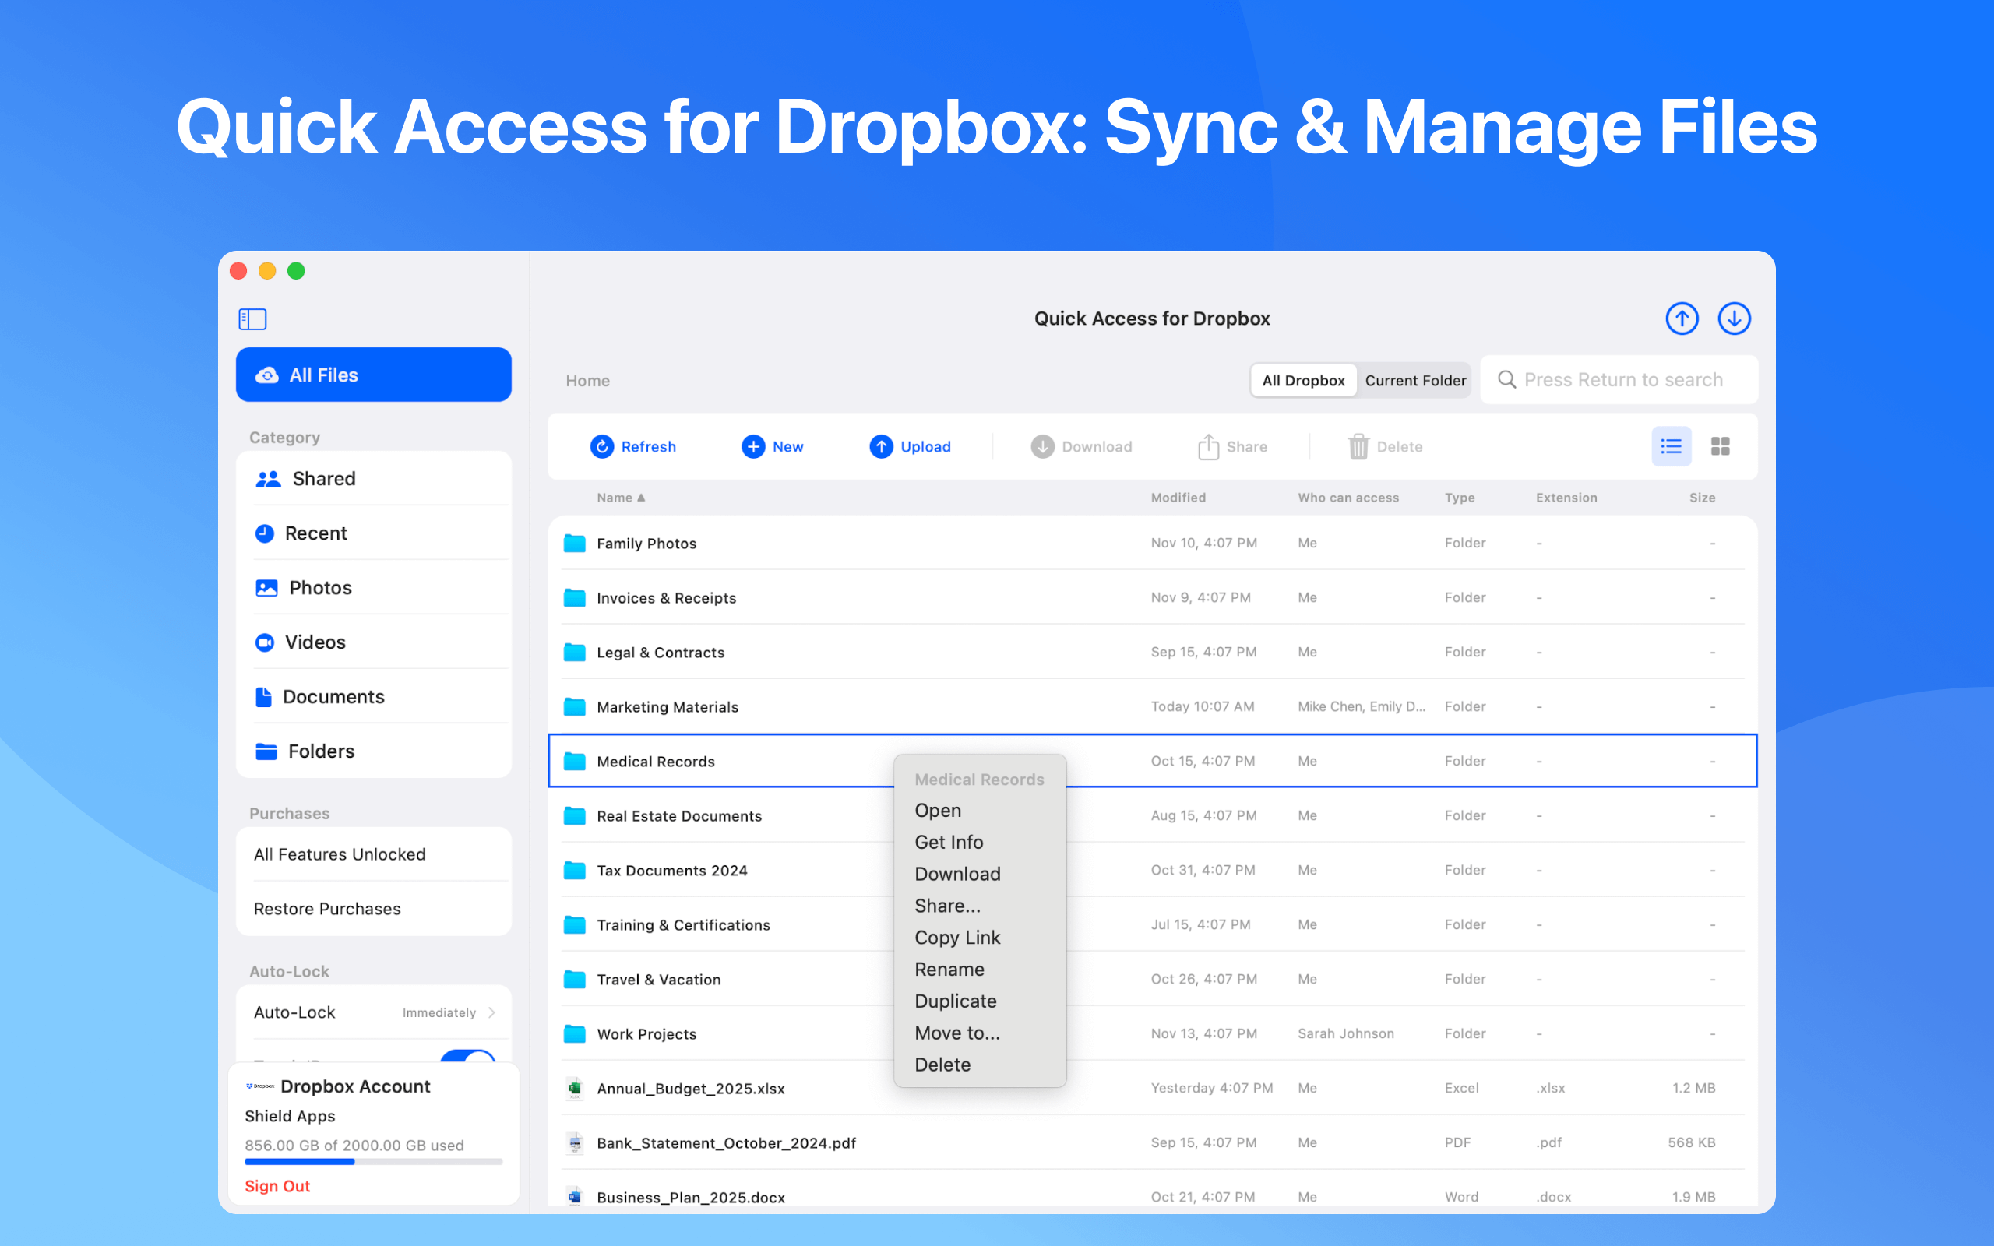Toggle the sidebar panel icon
The height and width of the screenshot is (1246, 1994).
(x=252, y=319)
